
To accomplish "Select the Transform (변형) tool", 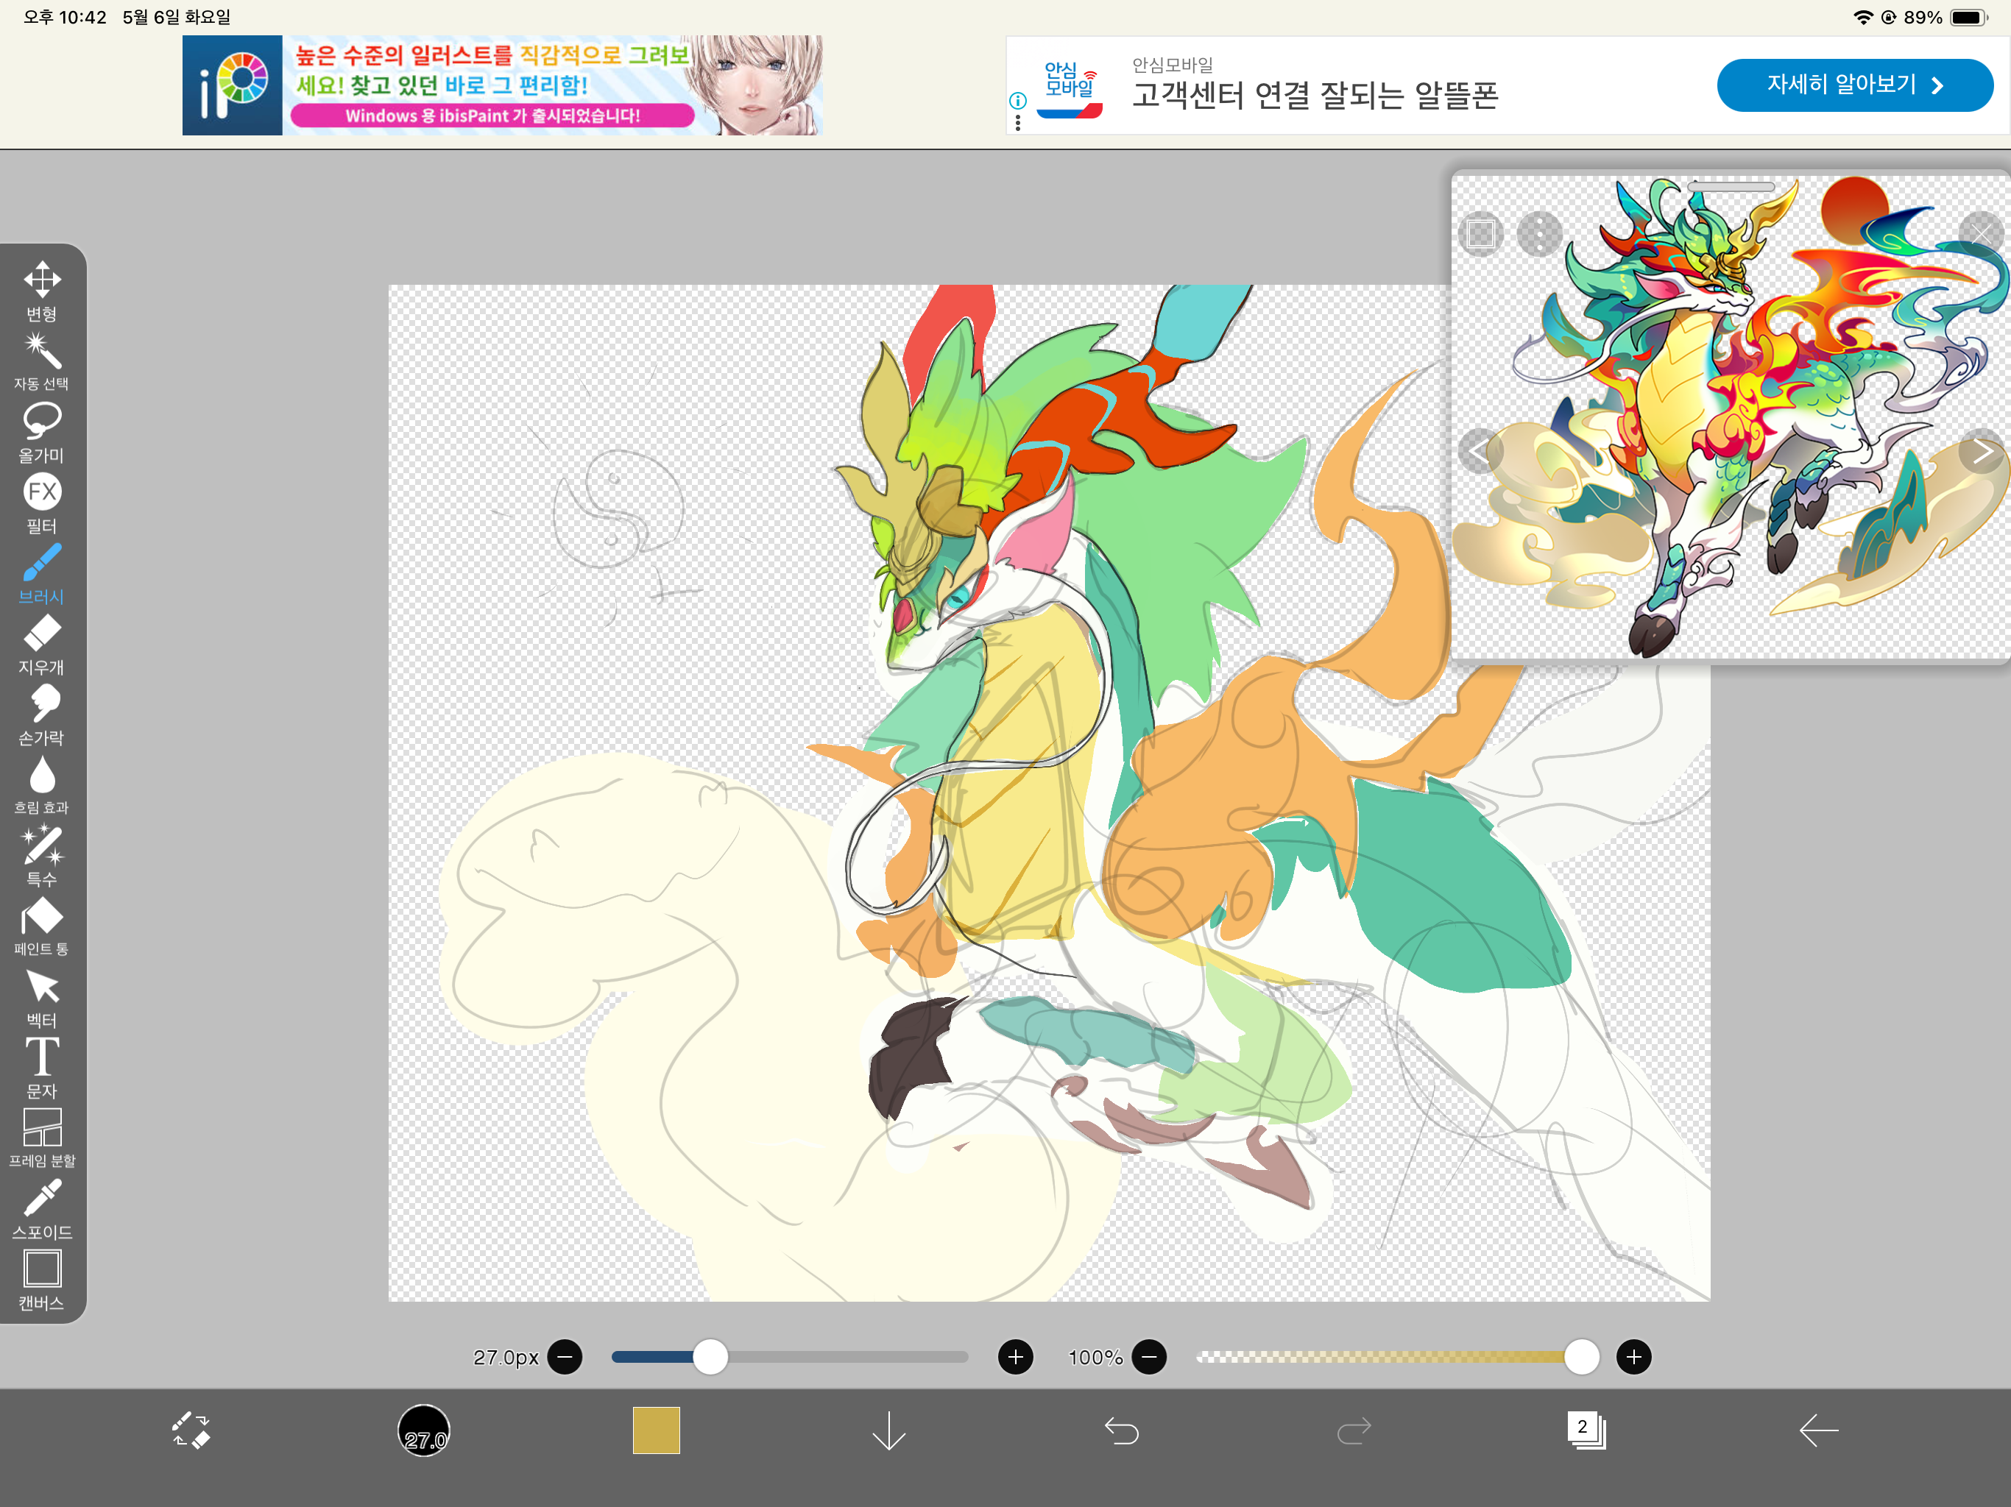I will pos(42,292).
